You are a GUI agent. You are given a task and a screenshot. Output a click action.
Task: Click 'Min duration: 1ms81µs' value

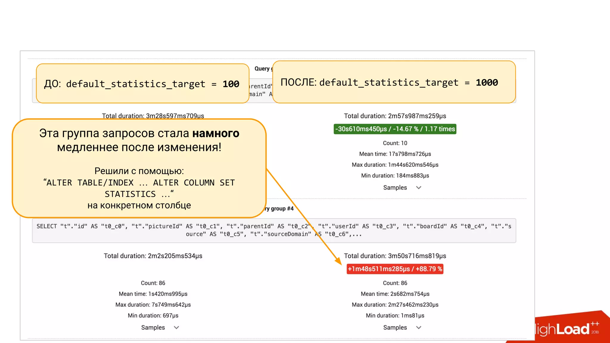tap(395, 316)
